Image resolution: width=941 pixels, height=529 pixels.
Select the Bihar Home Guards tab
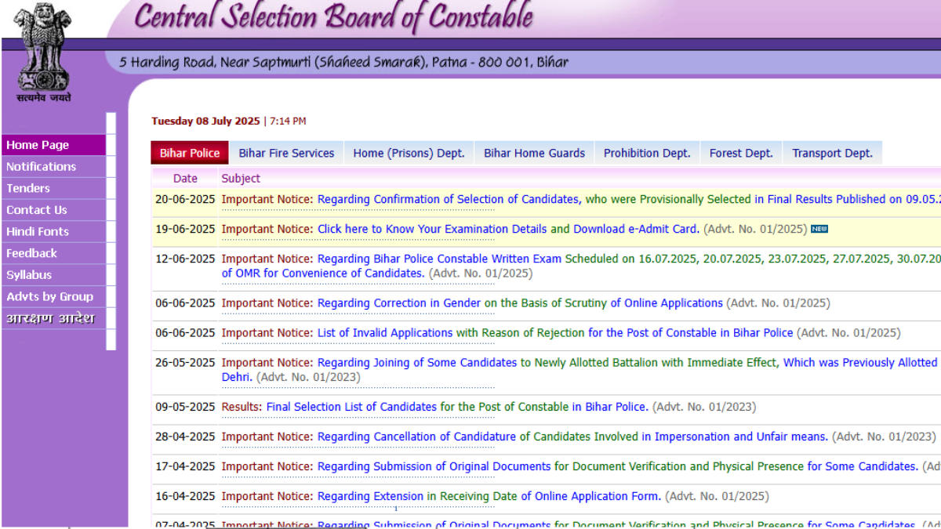[534, 153]
